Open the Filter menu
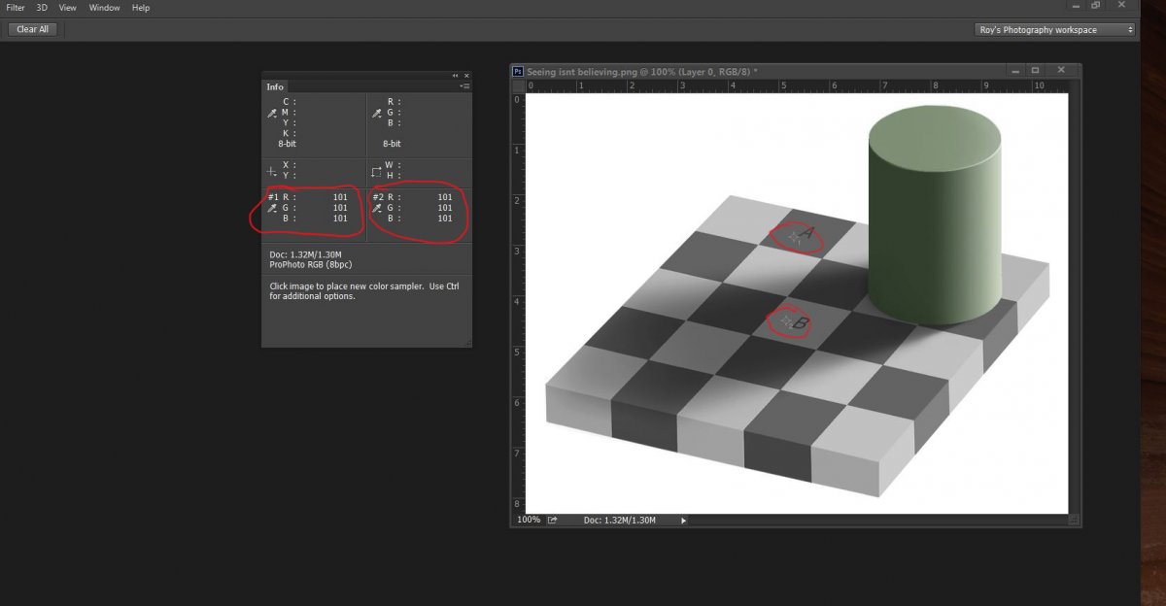Viewport: 1166px width, 606px height. [x=16, y=8]
